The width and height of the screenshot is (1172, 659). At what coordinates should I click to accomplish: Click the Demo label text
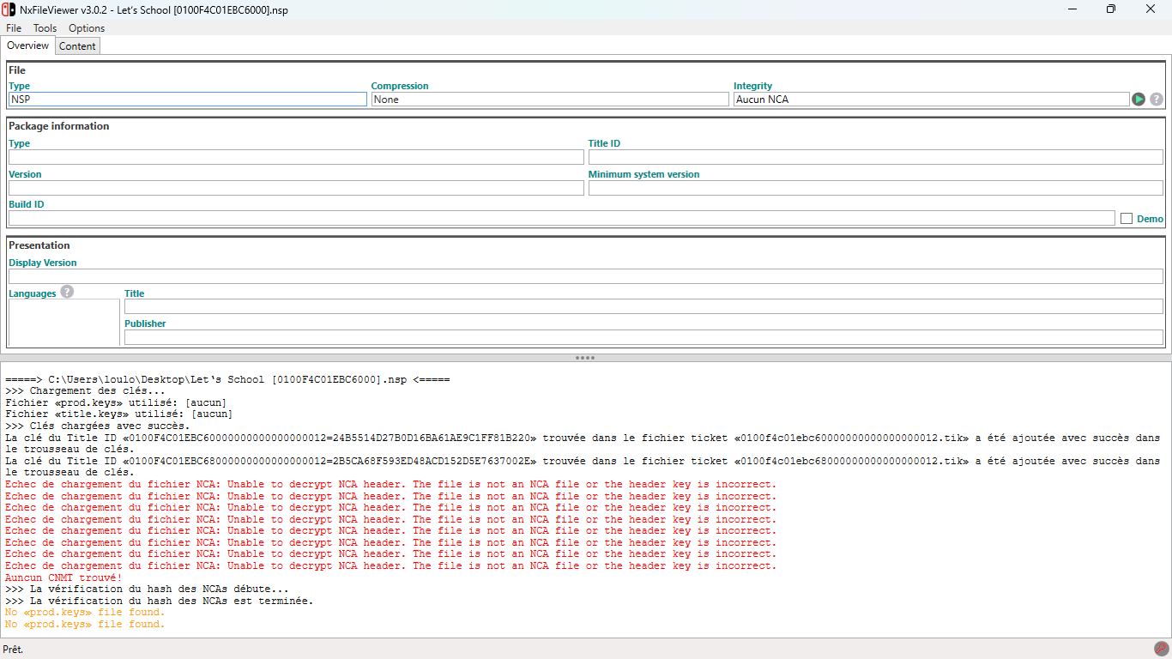point(1151,219)
